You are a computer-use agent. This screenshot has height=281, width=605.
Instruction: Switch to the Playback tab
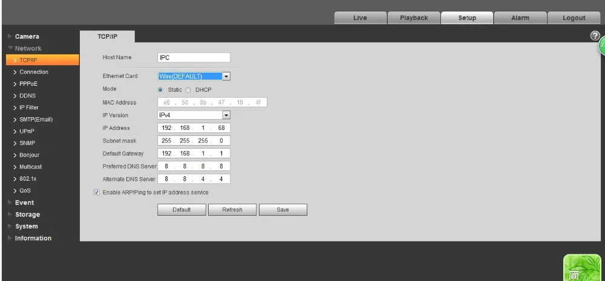click(414, 18)
